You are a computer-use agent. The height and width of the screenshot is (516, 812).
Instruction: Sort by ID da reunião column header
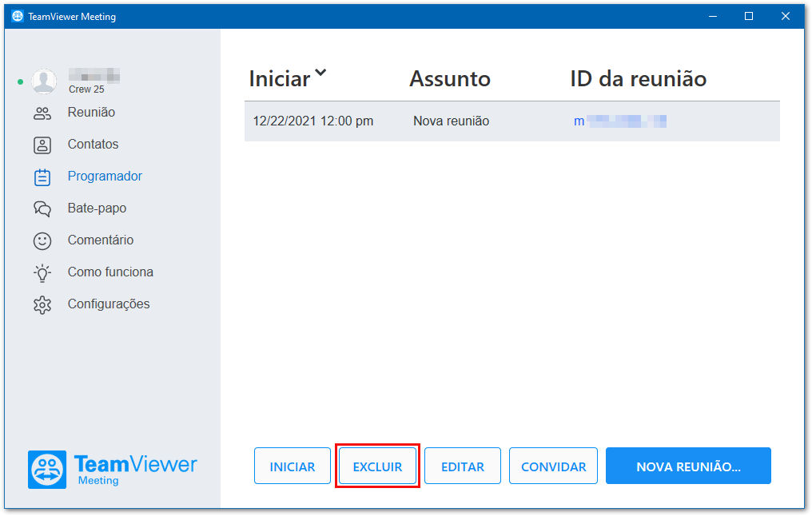[639, 79]
